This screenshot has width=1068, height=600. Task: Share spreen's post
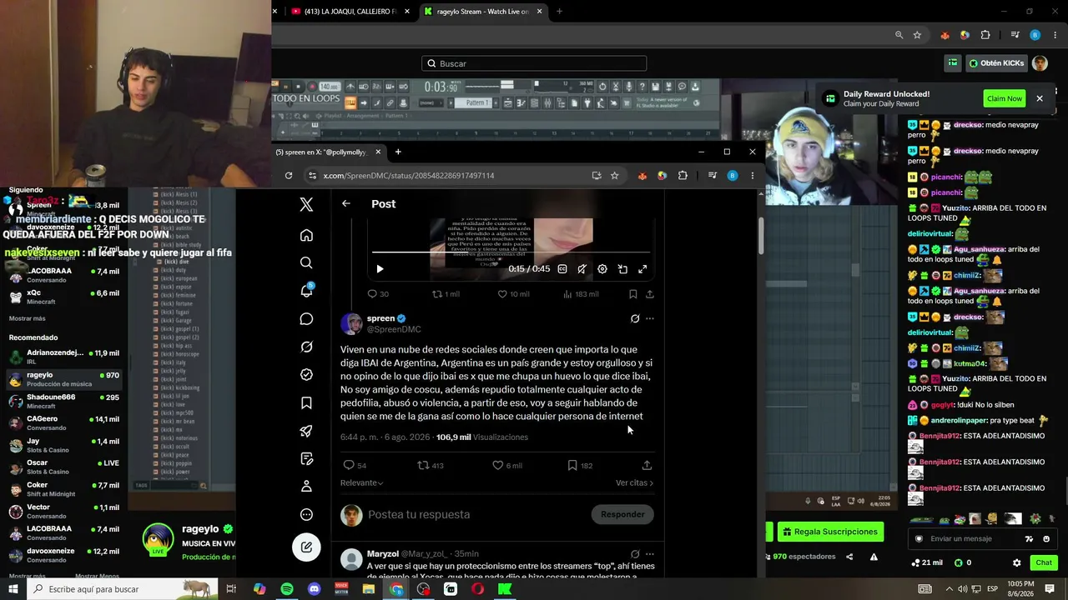pyautogui.click(x=647, y=465)
